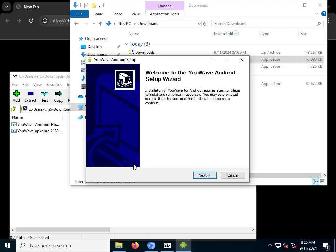Reload the page in browser
This screenshot has width=336, height=252.
(x=31, y=21)
